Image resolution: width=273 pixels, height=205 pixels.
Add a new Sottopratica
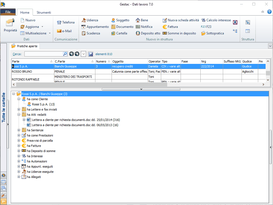pos(212,33)
